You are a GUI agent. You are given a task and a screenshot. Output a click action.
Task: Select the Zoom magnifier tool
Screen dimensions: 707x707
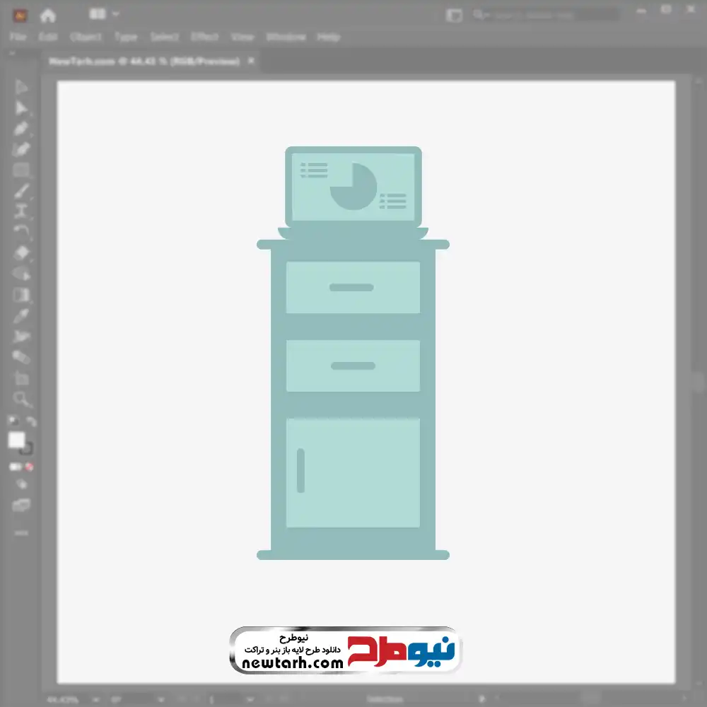(21, 399)
